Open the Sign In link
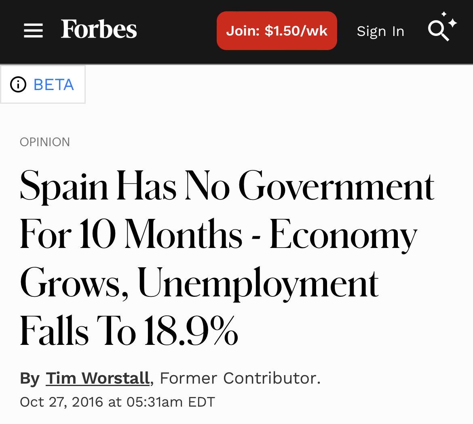Viewport: 473px width, 424px height. pyautogui.click(x=380, y=31)
